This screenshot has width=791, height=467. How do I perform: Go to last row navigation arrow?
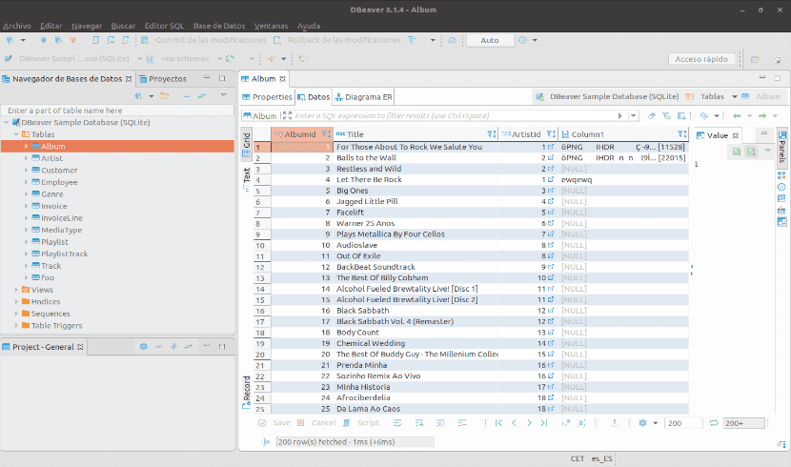click(544, 423)
